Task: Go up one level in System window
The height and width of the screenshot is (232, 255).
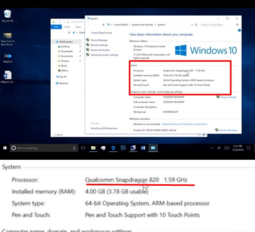Action: tap(103, 25)
